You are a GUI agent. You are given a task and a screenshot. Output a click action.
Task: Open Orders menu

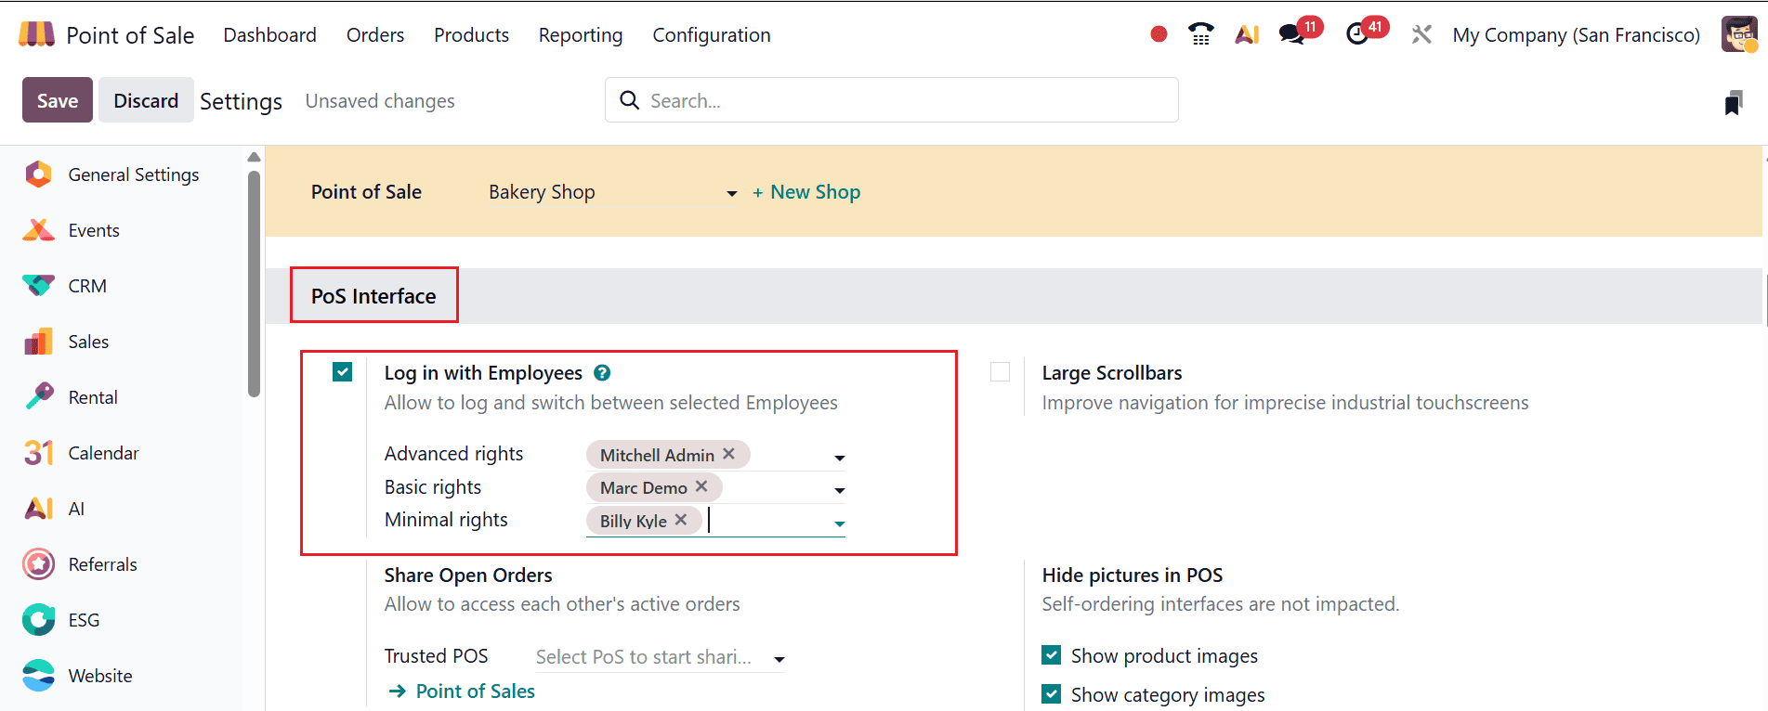[375, 35]
